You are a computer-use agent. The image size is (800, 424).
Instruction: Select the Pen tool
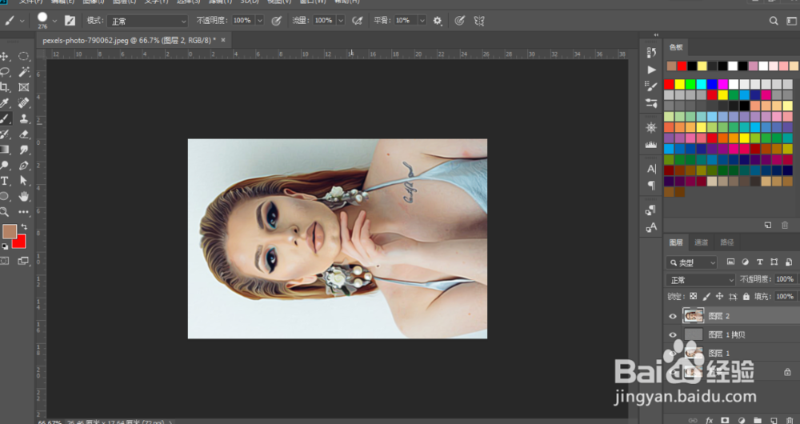[23, 166]
